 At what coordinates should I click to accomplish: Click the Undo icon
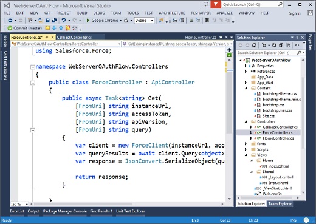(x=64, y=21)
